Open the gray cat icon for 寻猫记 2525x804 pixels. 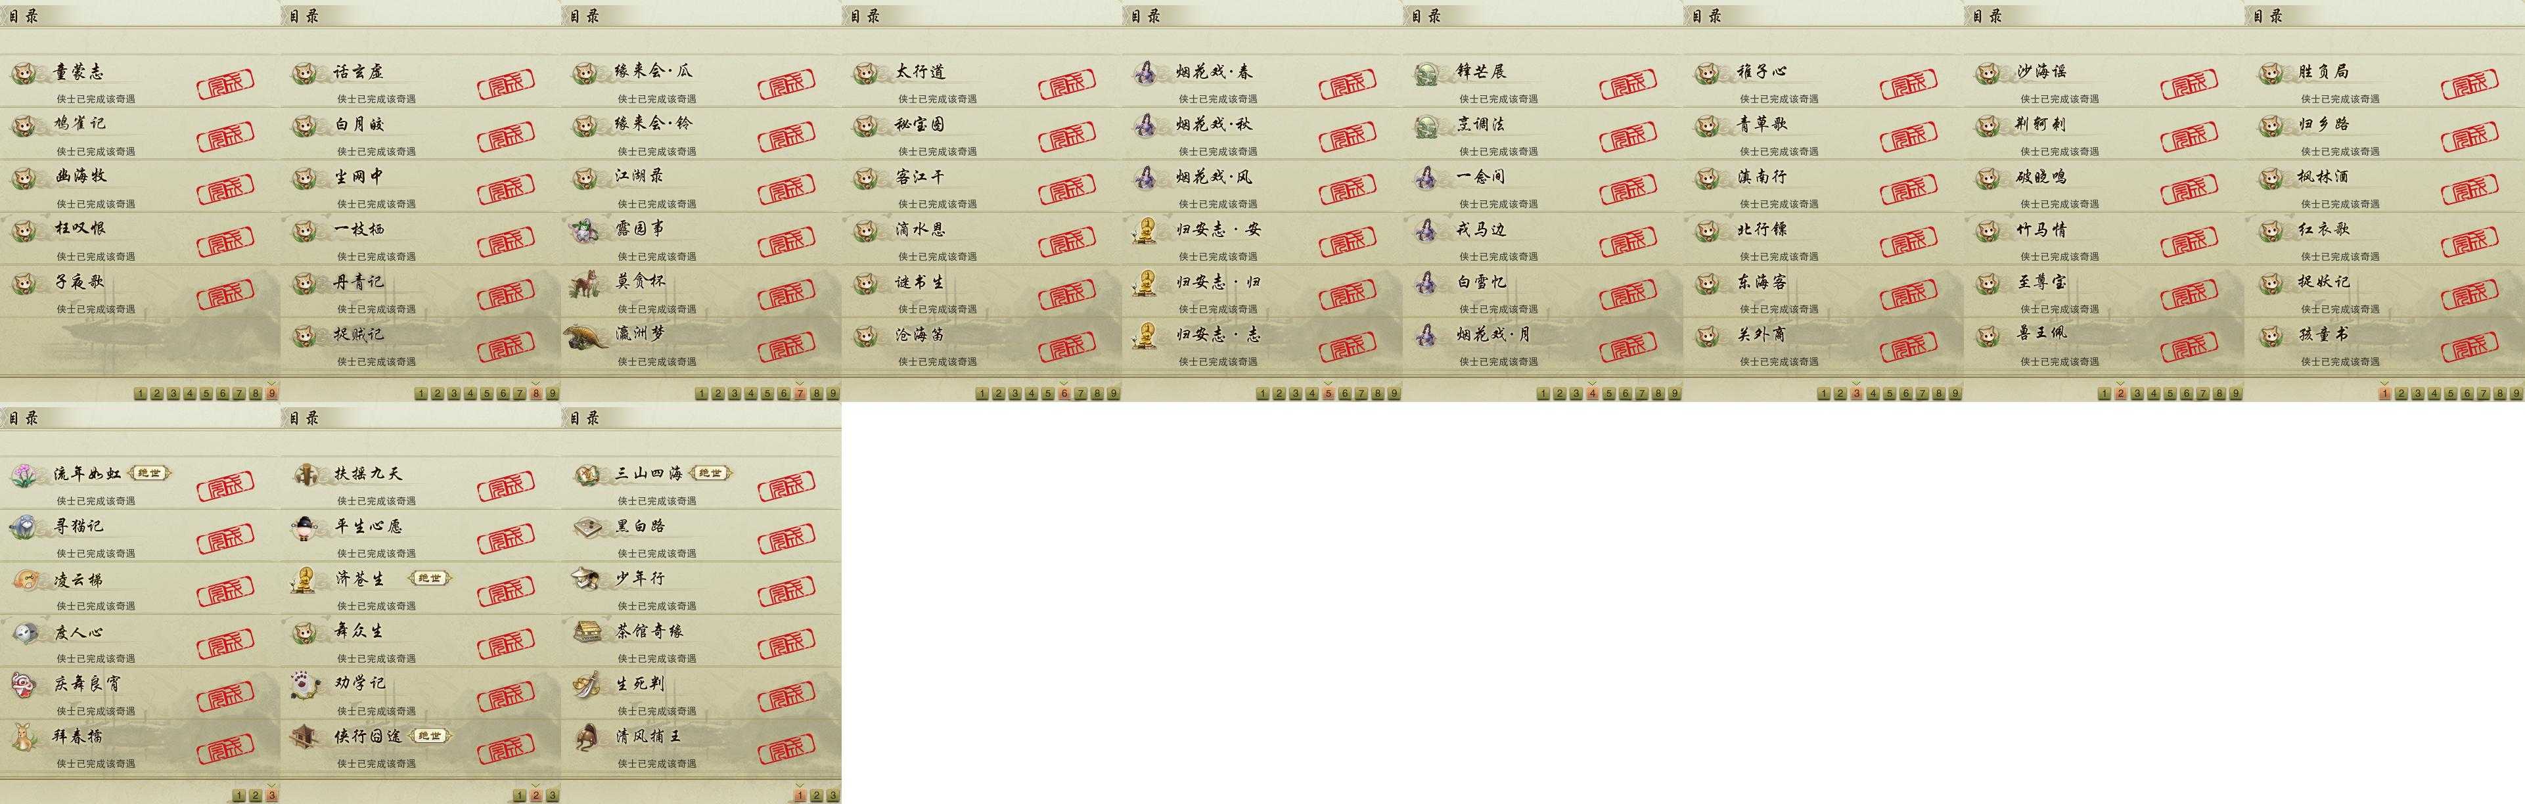tap(24, 527)
